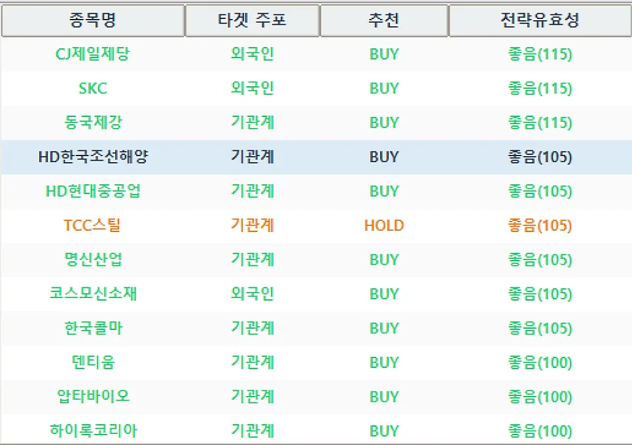Select the SKC stock name
The width and height of the screenshot is (632, 445).
click(93, 88)
